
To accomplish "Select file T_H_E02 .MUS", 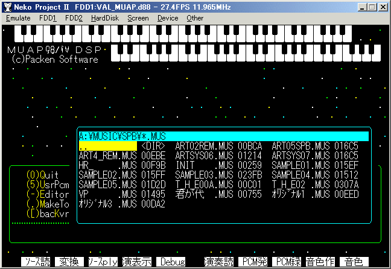I will (x=300, y=185).
